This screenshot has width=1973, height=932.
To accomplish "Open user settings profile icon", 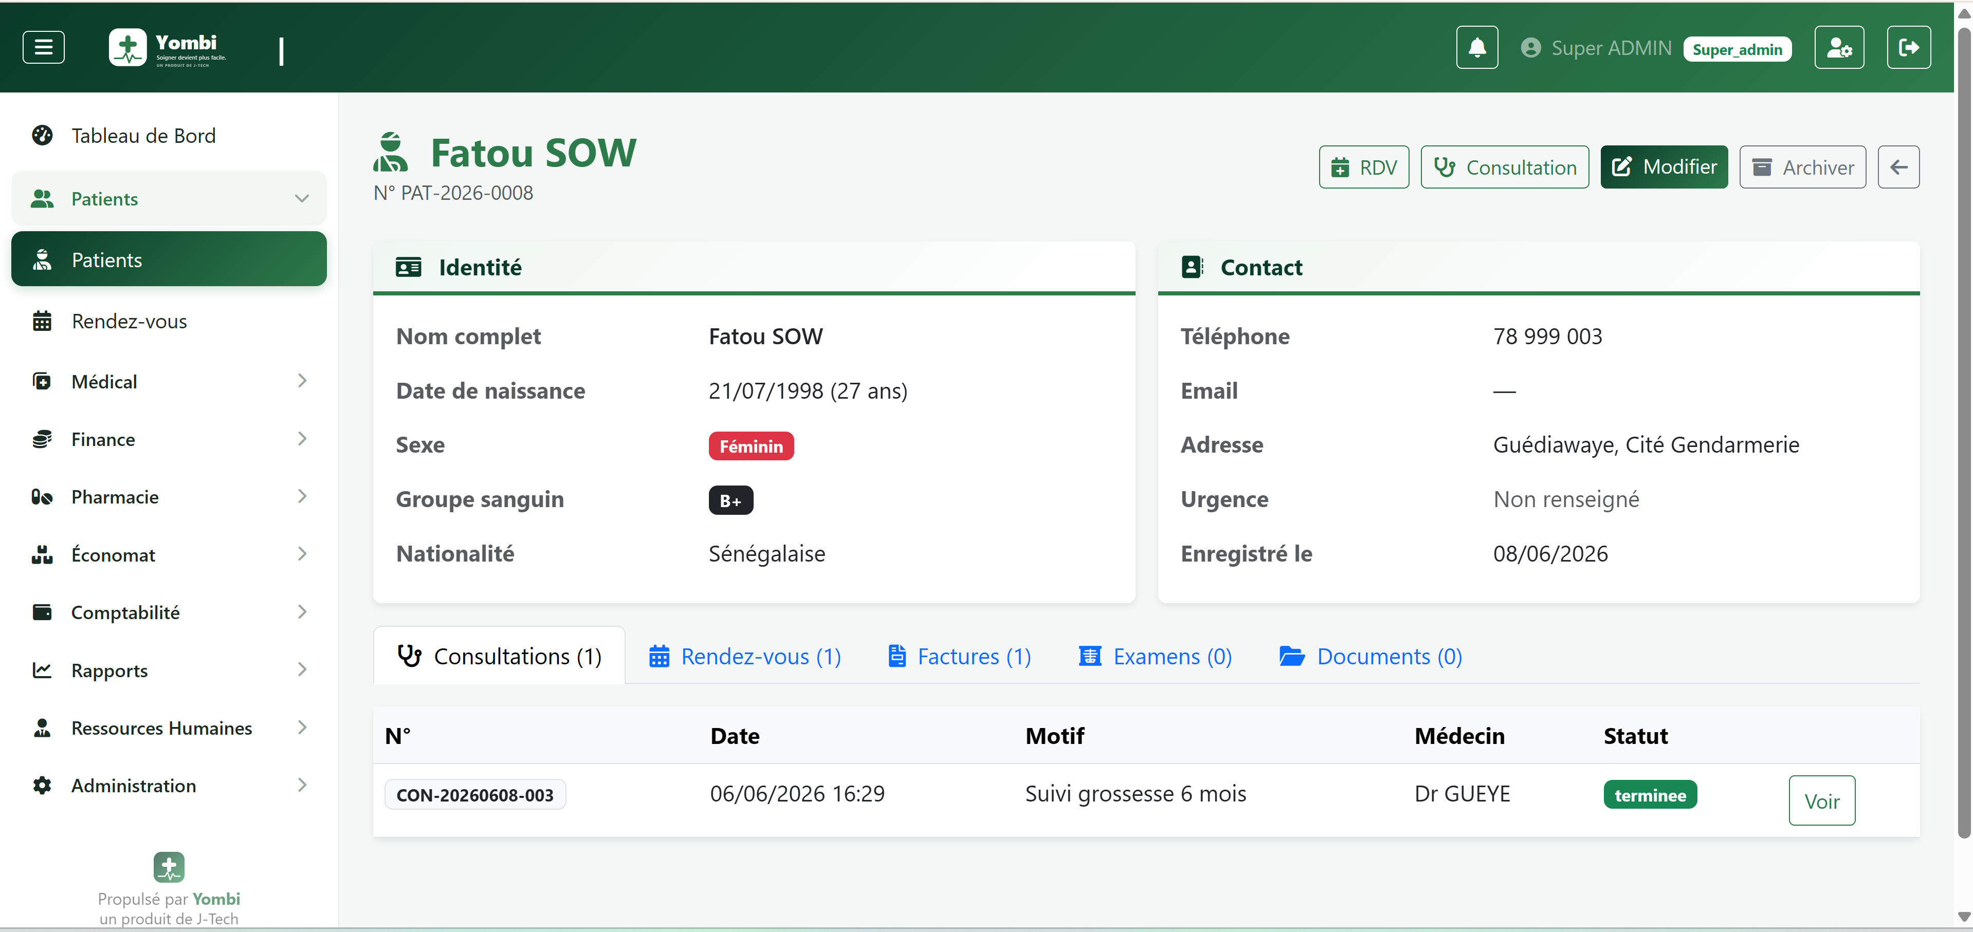I will pos(1839,47).
